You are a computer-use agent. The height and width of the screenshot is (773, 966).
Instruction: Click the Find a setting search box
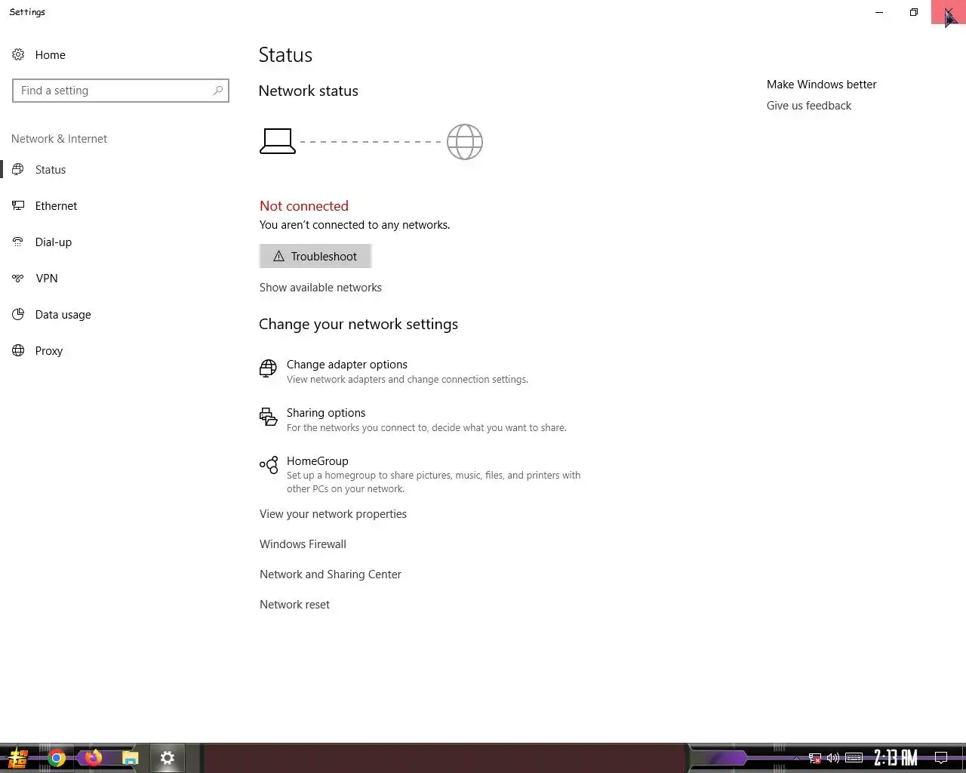point(121,91)
